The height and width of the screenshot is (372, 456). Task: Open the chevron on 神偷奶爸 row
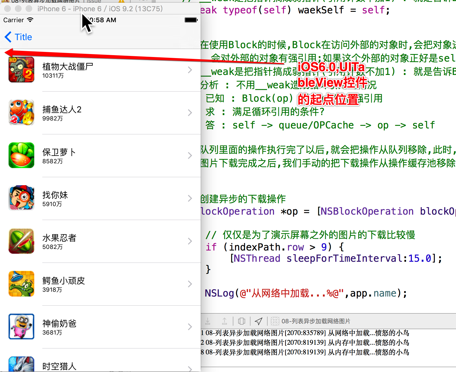click(190, 327)
